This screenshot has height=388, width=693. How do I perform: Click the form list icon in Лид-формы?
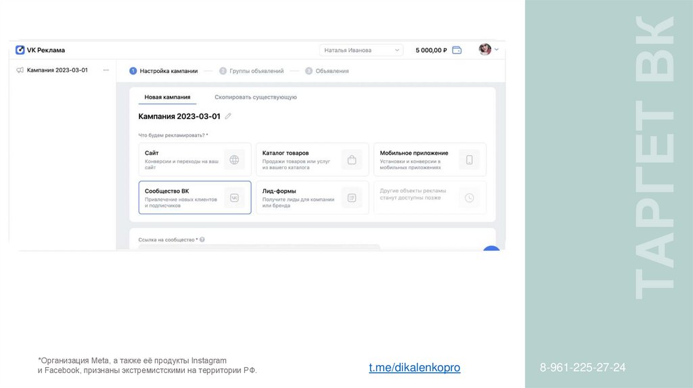352,198
